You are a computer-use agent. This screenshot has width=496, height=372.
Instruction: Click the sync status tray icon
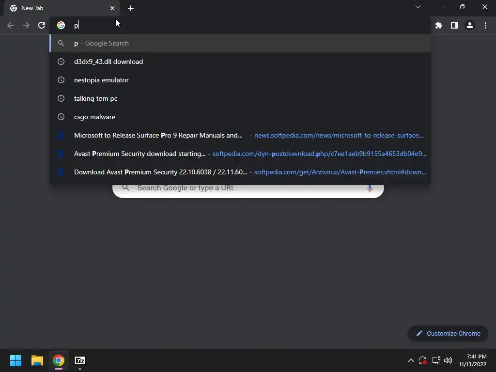(422, 360)
